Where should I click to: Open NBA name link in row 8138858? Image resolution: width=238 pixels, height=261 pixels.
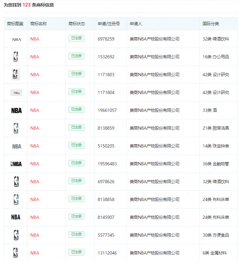[x=35, y=199]
